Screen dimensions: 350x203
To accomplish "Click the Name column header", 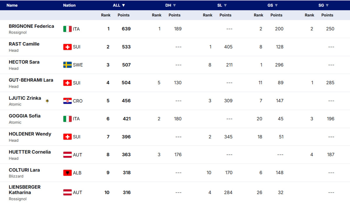I will [12, 5].
